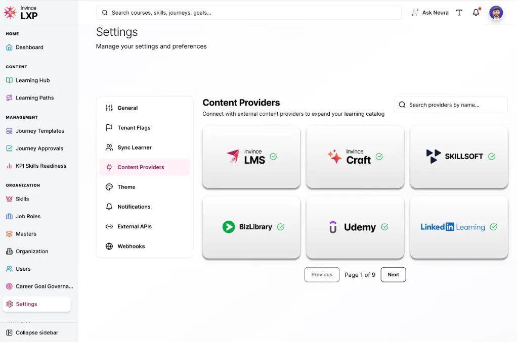Viewport: 517px width, 342px height.
Task: Click the BizLibrary play logo icon
Action: click(x=229, y=227)
